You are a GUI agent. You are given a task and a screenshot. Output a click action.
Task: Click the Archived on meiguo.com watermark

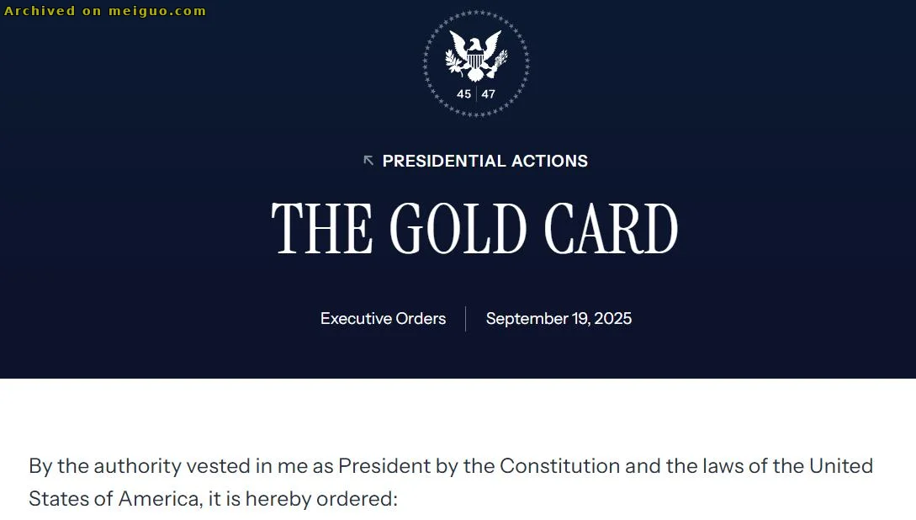pyautogui.click(x=105, y=10)
